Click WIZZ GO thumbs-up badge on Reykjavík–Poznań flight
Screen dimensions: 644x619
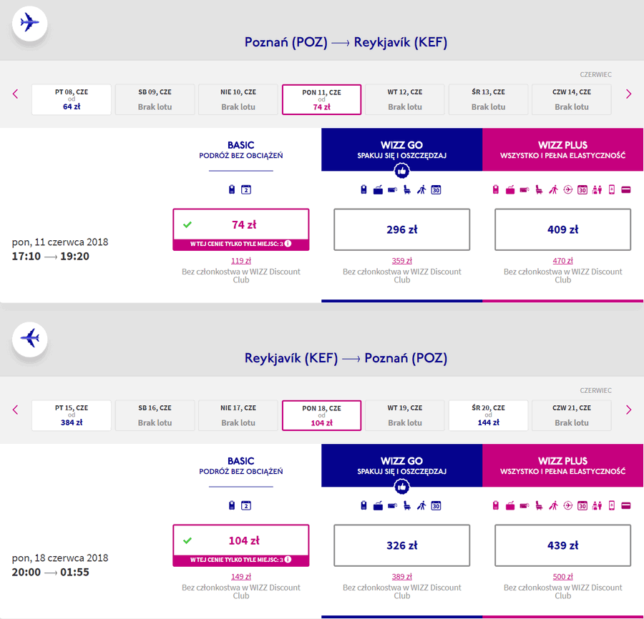[401, 487]
